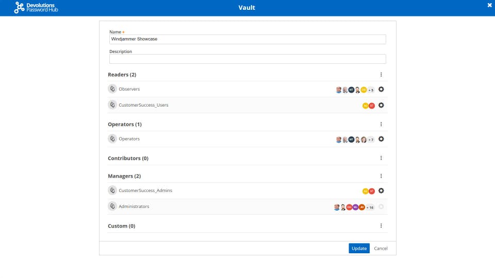The height and width of the screenshot is (278, 495).
Task: Click the group icon beside Administrators
Action: coord(112,206)
